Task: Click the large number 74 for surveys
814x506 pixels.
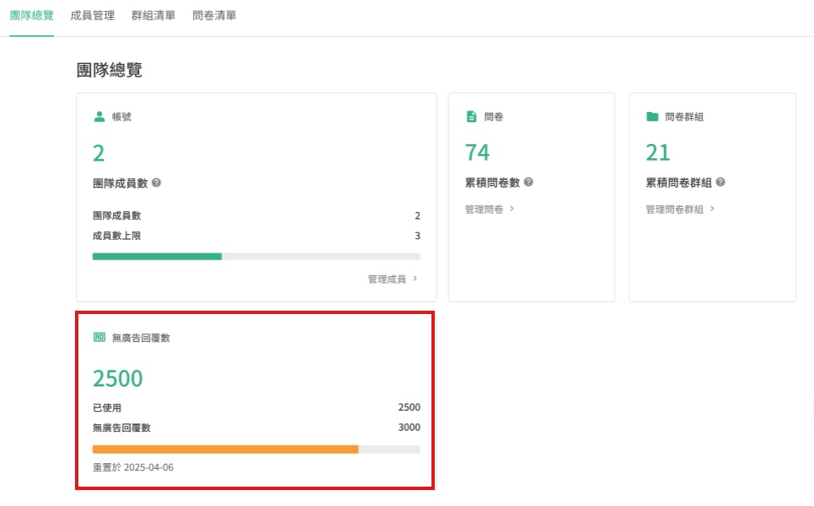Action: tap(477, 152)
